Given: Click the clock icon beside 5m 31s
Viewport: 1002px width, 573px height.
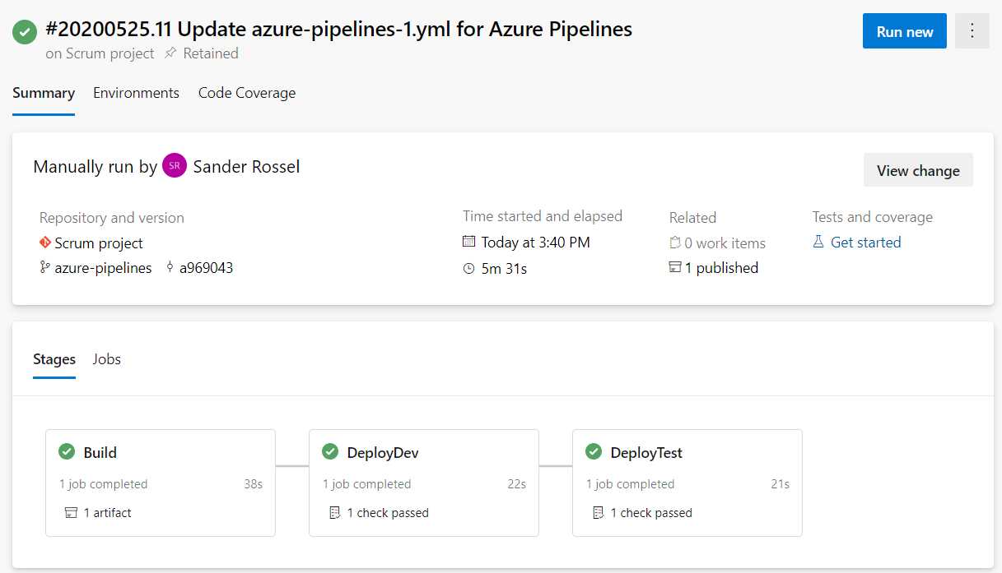Looking at the screenshot, I should click(469, 268).
